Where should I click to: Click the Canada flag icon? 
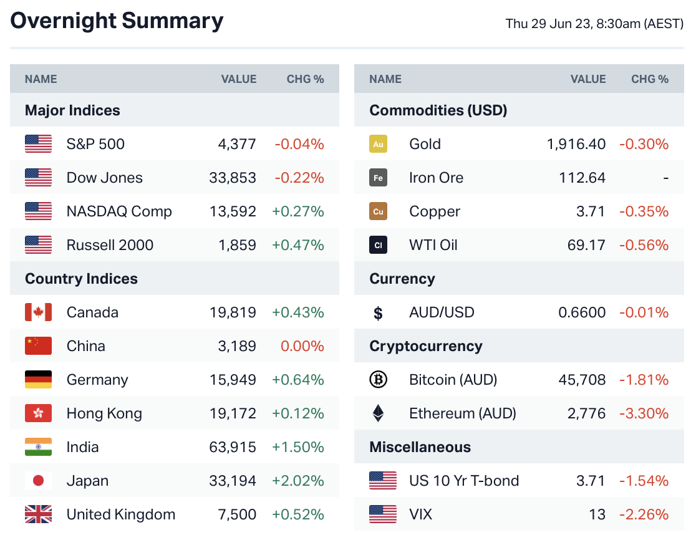[38, 312]
